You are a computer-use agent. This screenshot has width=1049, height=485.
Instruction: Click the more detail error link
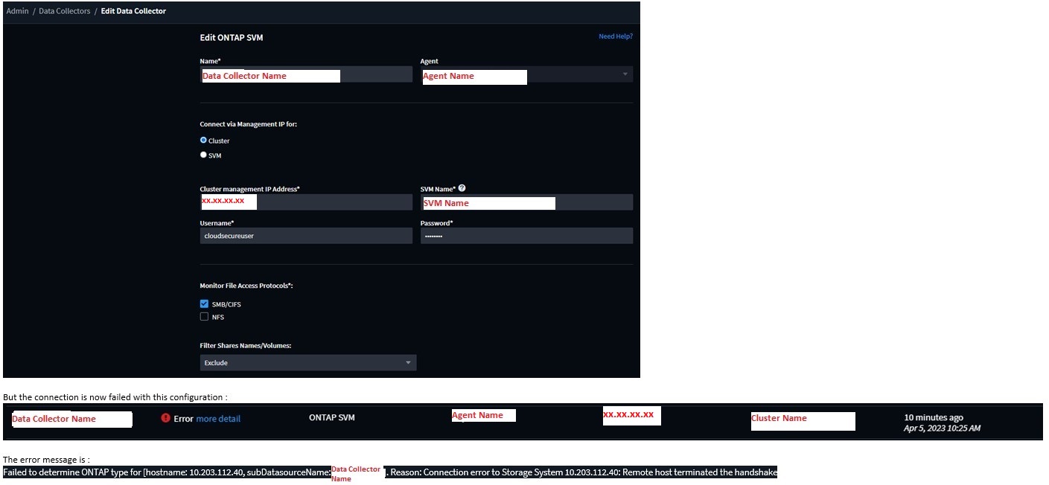218,419
